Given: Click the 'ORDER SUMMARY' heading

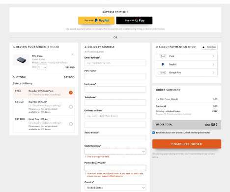Looking at the screenshot, I should (168, 90).
